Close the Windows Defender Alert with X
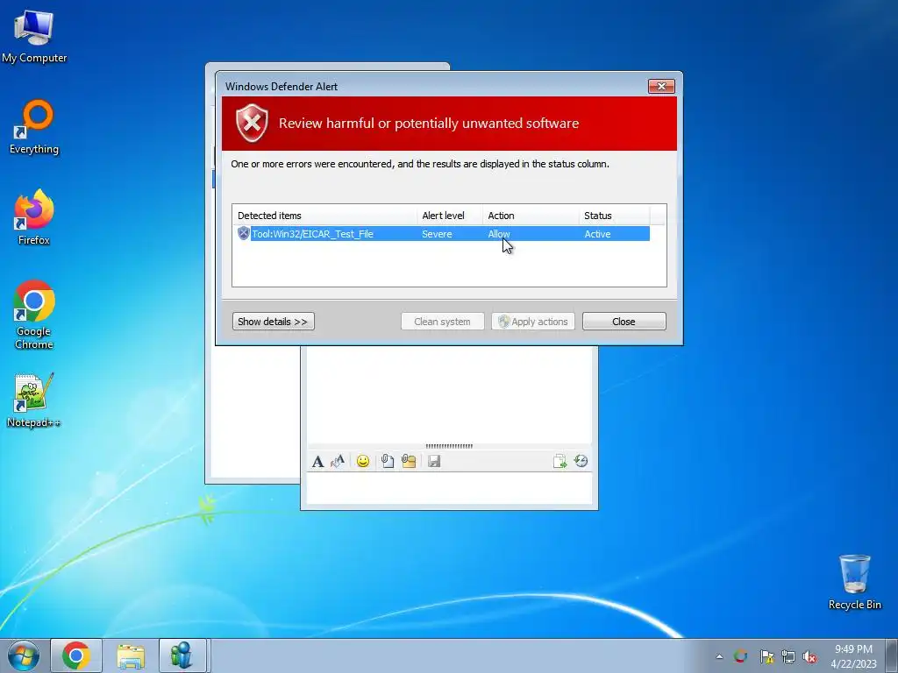The height and width of the screenshot is (673, 898). (x=661, y=87)
